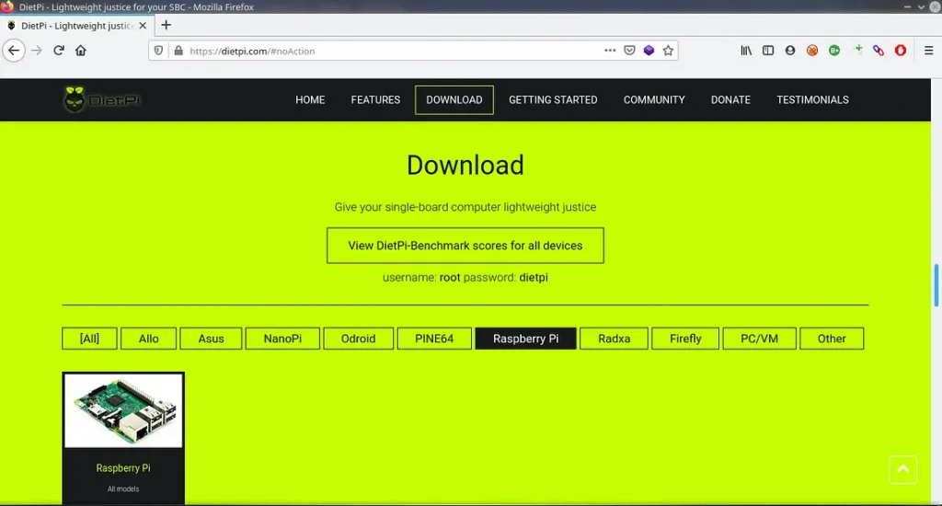Click the orange extension icon
The width and height of the screenshot is (942, 506).
pyautogui.click(x=812, y=51)
